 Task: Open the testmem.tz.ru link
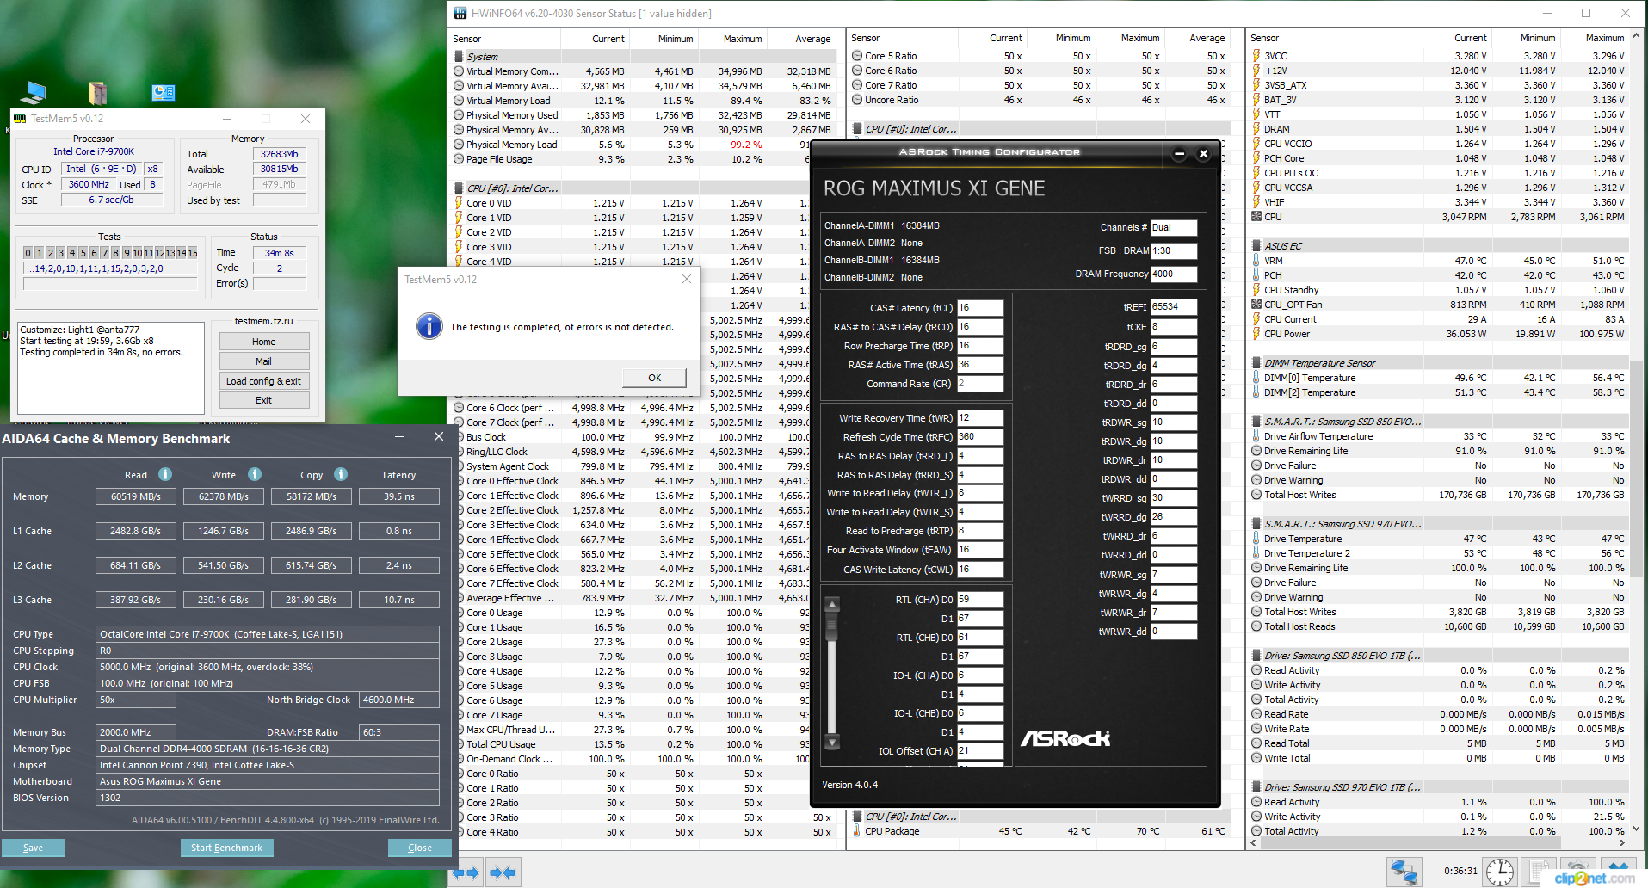(x=264, y=321)
